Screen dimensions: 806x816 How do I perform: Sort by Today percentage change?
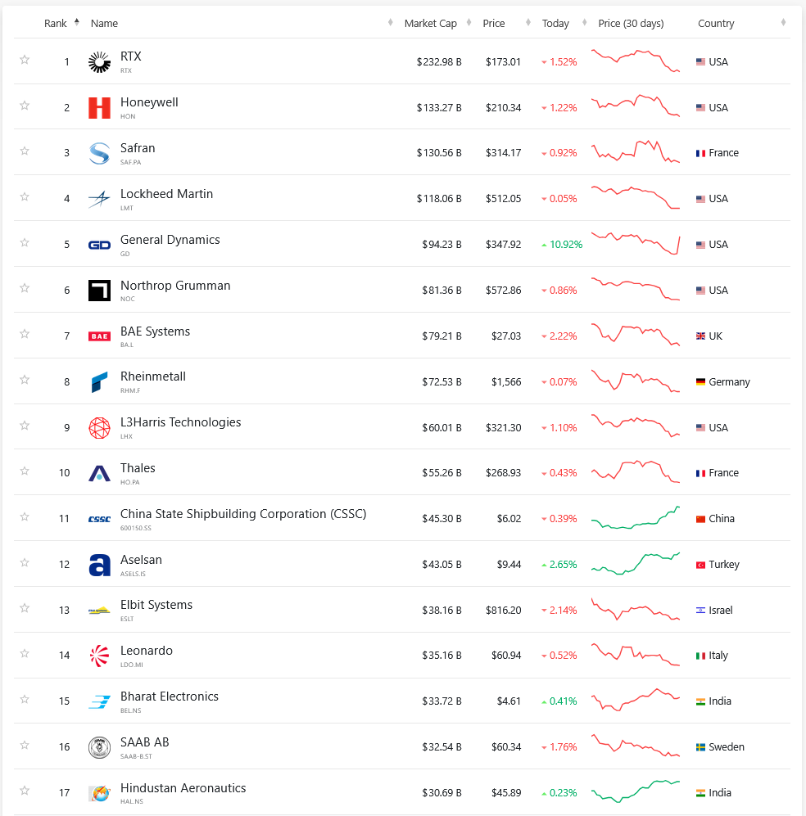tap(555, 24)
